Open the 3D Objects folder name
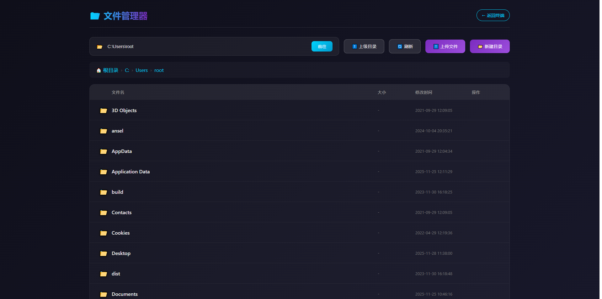The height and width of the screenshot is (299, 602). click(x=124, y=111)
